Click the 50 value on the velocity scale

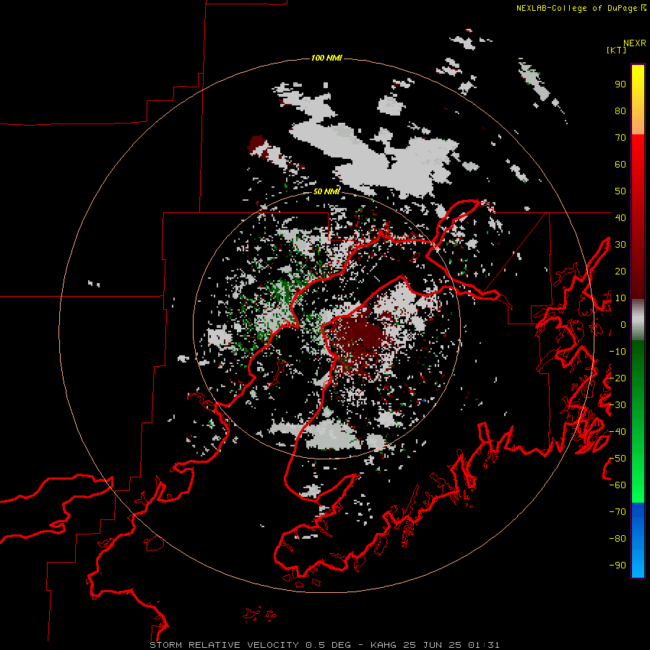pos(620,191)
